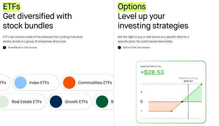219x126 pixels.
Task: Choose the Growth ETFs pill
Action: coord(70,102)
